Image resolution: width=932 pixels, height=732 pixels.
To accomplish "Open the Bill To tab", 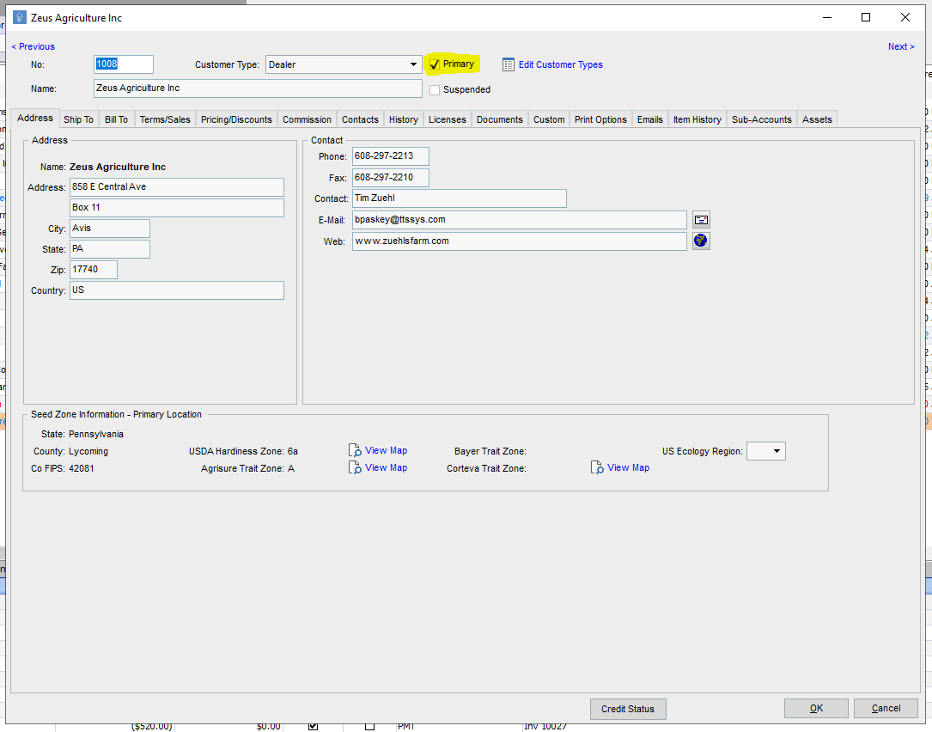I will [x=117, y=119].
